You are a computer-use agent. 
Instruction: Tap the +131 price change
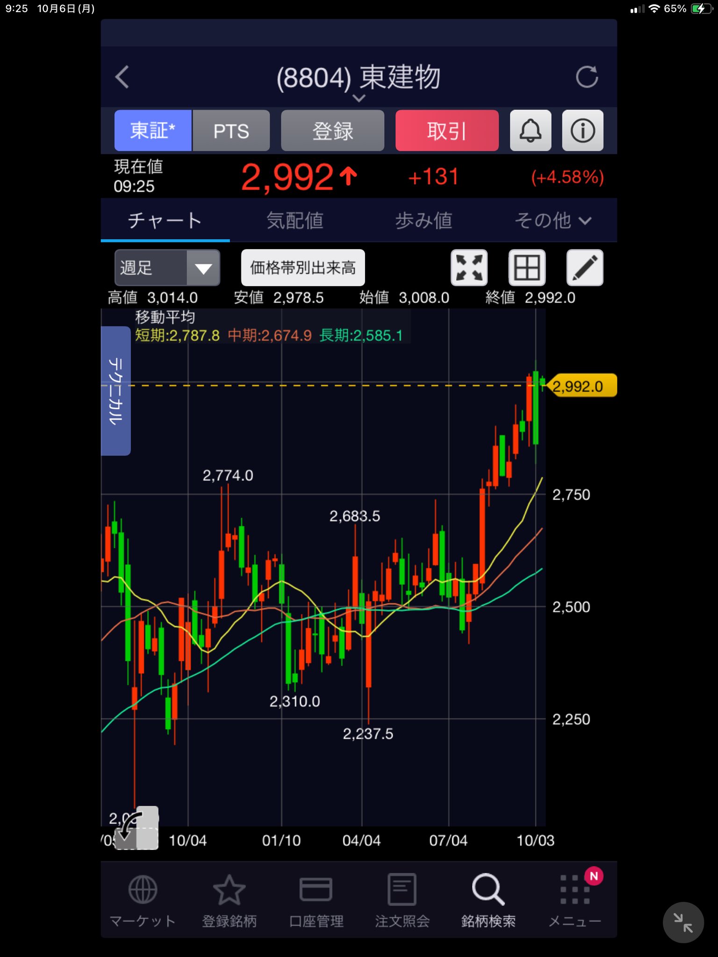(433, 177)
